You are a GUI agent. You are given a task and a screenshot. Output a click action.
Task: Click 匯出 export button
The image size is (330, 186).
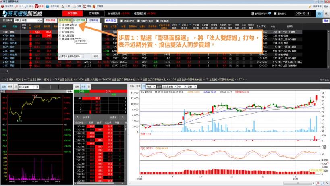click(326, 21)
